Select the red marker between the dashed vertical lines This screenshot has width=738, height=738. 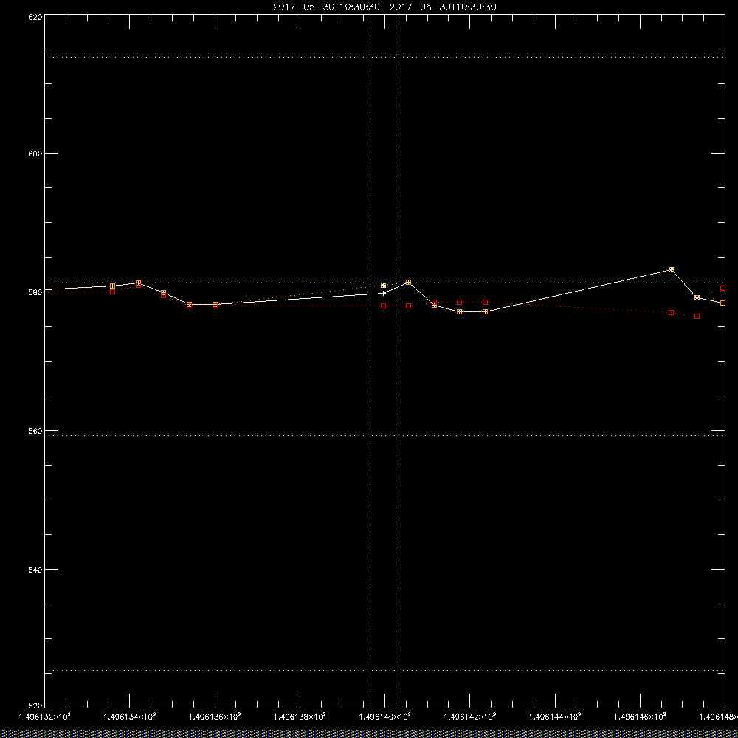tap(383, 306)
